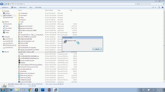Select the jdk-8u201-windows-i586 file

tap(27, 52)
